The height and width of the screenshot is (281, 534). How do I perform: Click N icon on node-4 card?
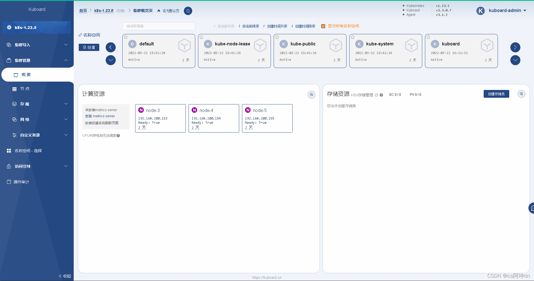pos(194,110)
